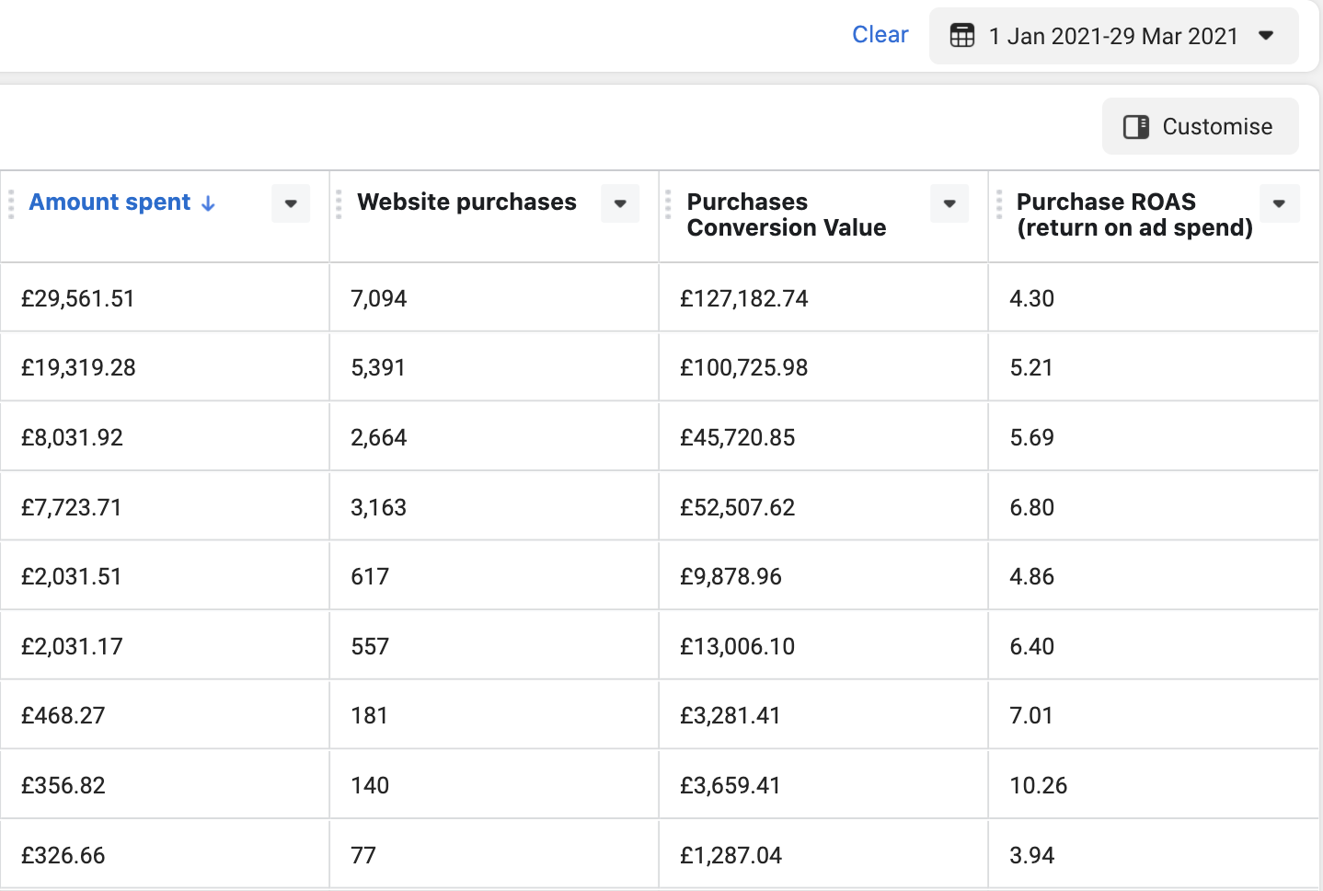This screenshot has height=891, width=1323.
Task: Click the £468.27 amount cell
Action: pyautogui.click(x=165, y=715)
